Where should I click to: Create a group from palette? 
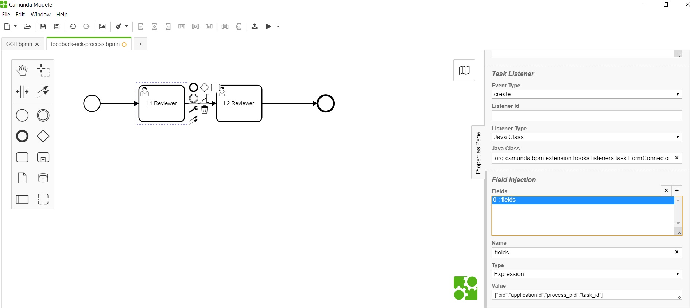click(43, 199)
